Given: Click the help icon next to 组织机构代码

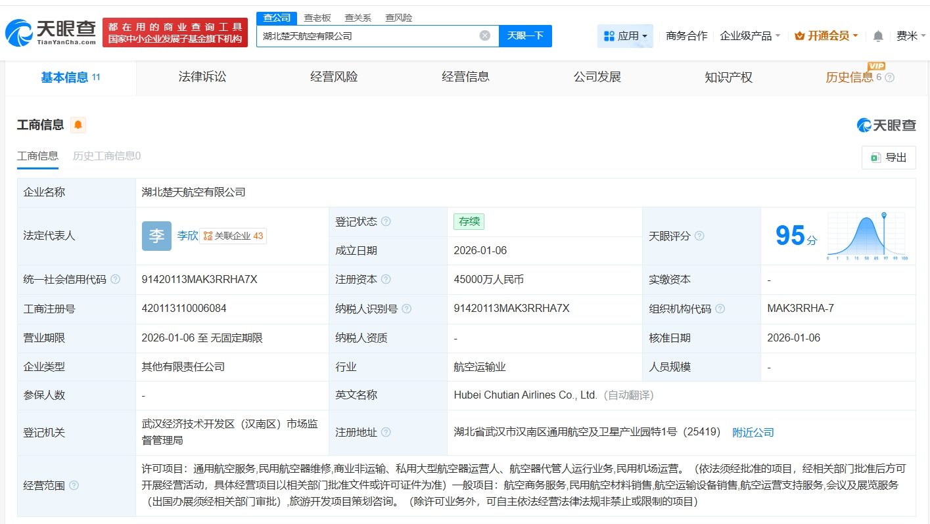Looking at the screenshot, I should [720, 309].
